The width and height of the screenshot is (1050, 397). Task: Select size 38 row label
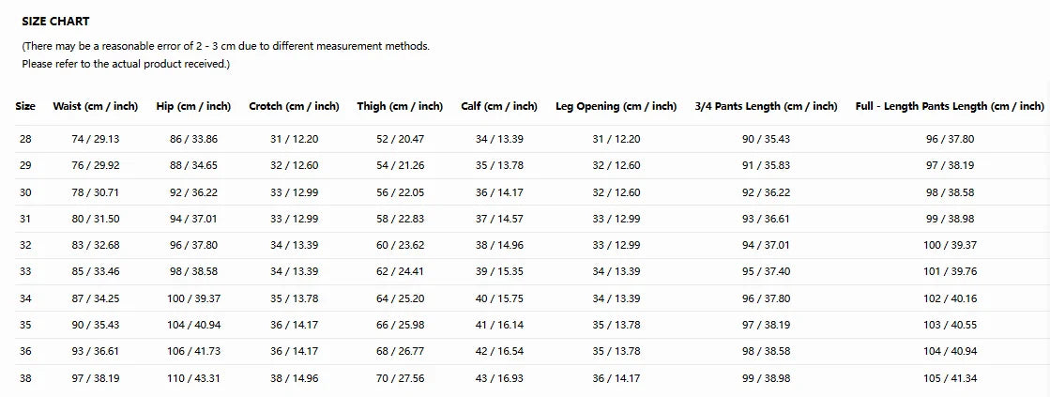(25, 378)
